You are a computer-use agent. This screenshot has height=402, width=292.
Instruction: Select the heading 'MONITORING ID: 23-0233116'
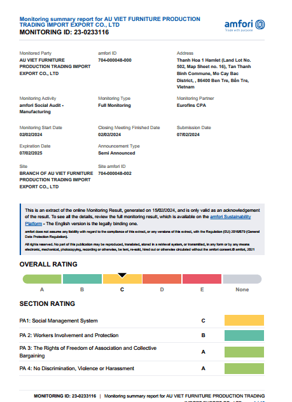point(64,32)
